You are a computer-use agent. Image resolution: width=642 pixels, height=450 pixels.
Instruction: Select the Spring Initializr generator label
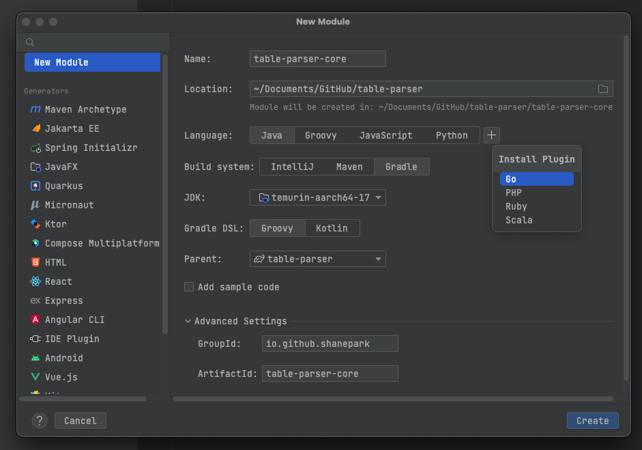[x=91, y=147]
